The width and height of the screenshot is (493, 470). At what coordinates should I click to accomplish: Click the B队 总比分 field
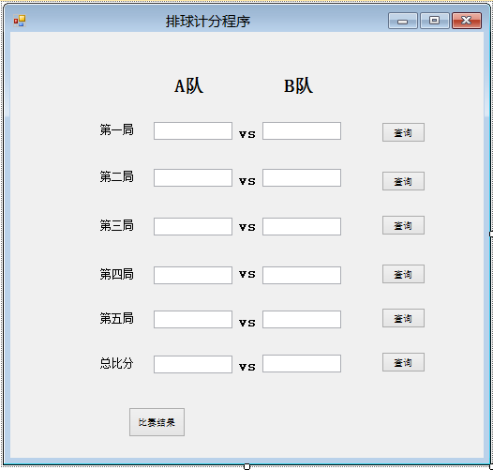[x=302, y=364]
